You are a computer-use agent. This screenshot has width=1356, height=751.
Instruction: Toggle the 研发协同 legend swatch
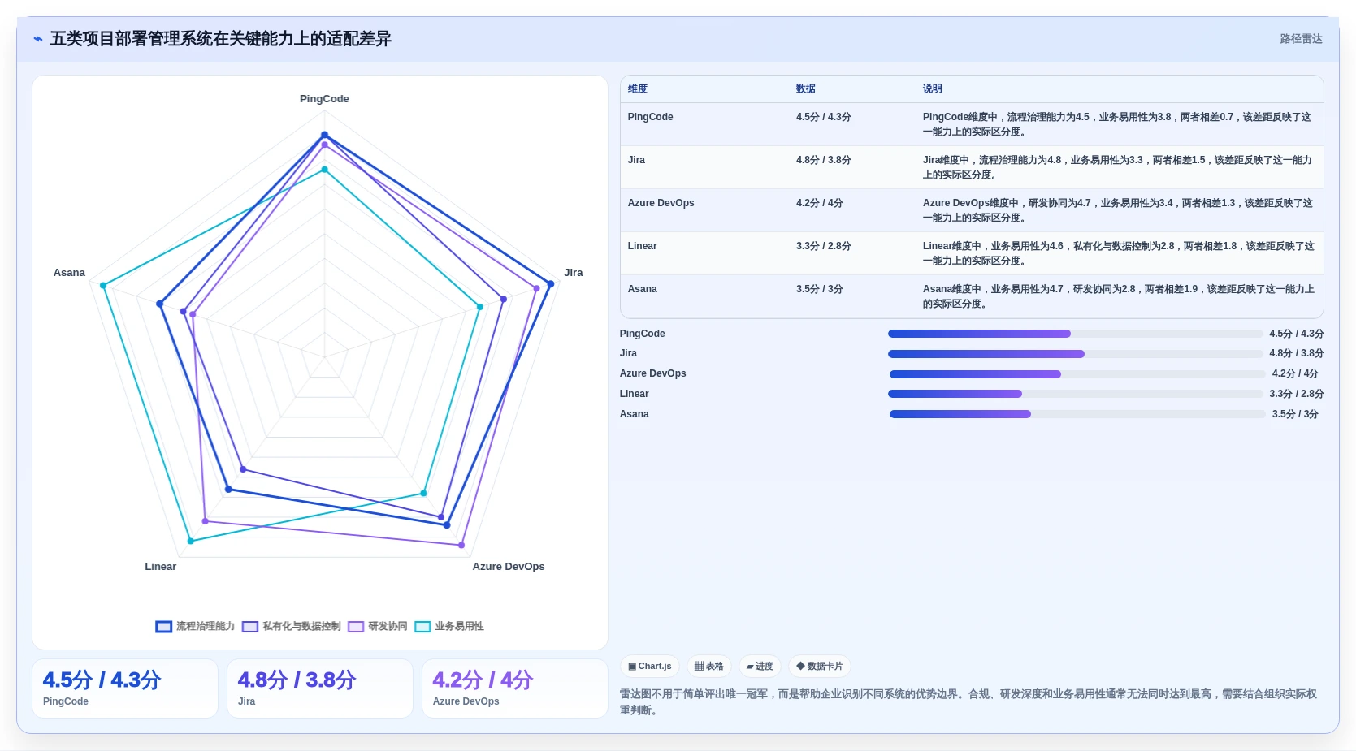[356, 627]
